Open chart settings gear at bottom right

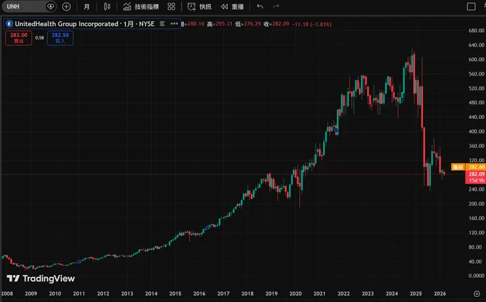(477, 293)
